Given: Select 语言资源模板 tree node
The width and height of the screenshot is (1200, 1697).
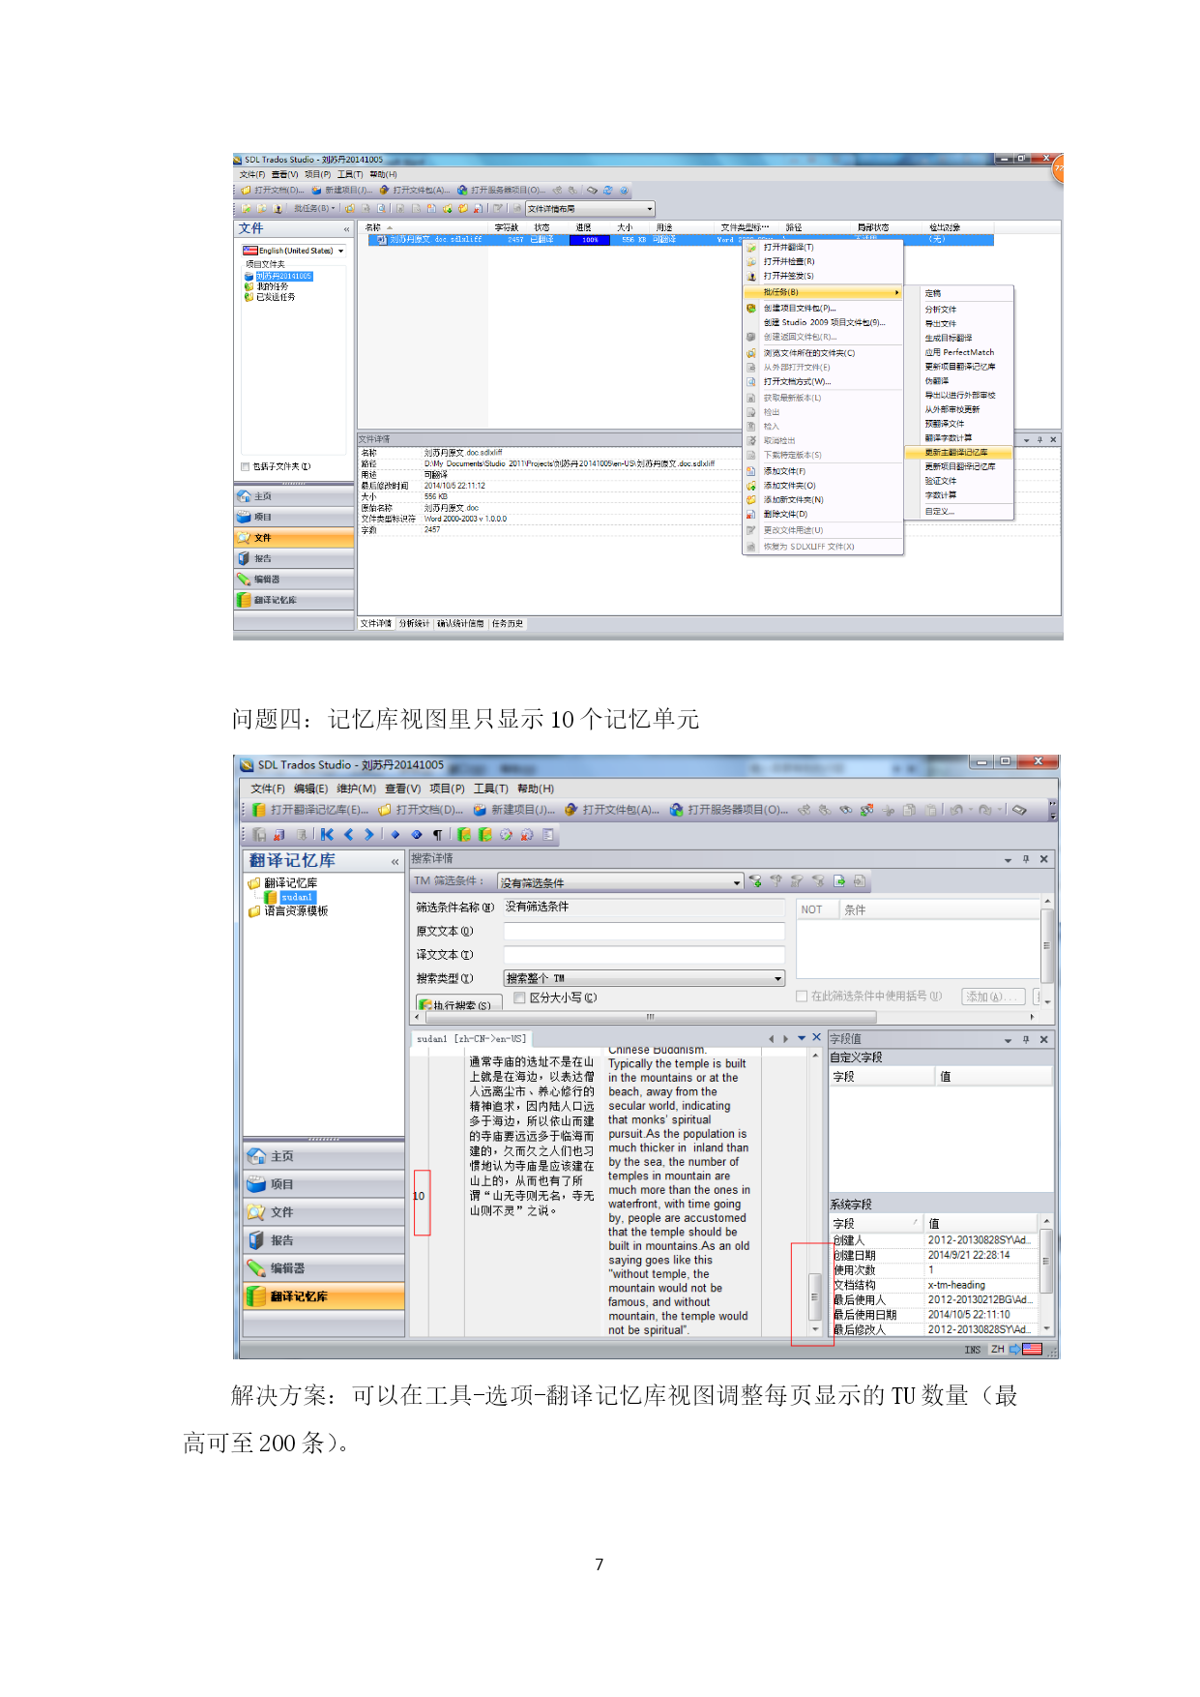Looking at the screenshot, I should pos(296,910).
